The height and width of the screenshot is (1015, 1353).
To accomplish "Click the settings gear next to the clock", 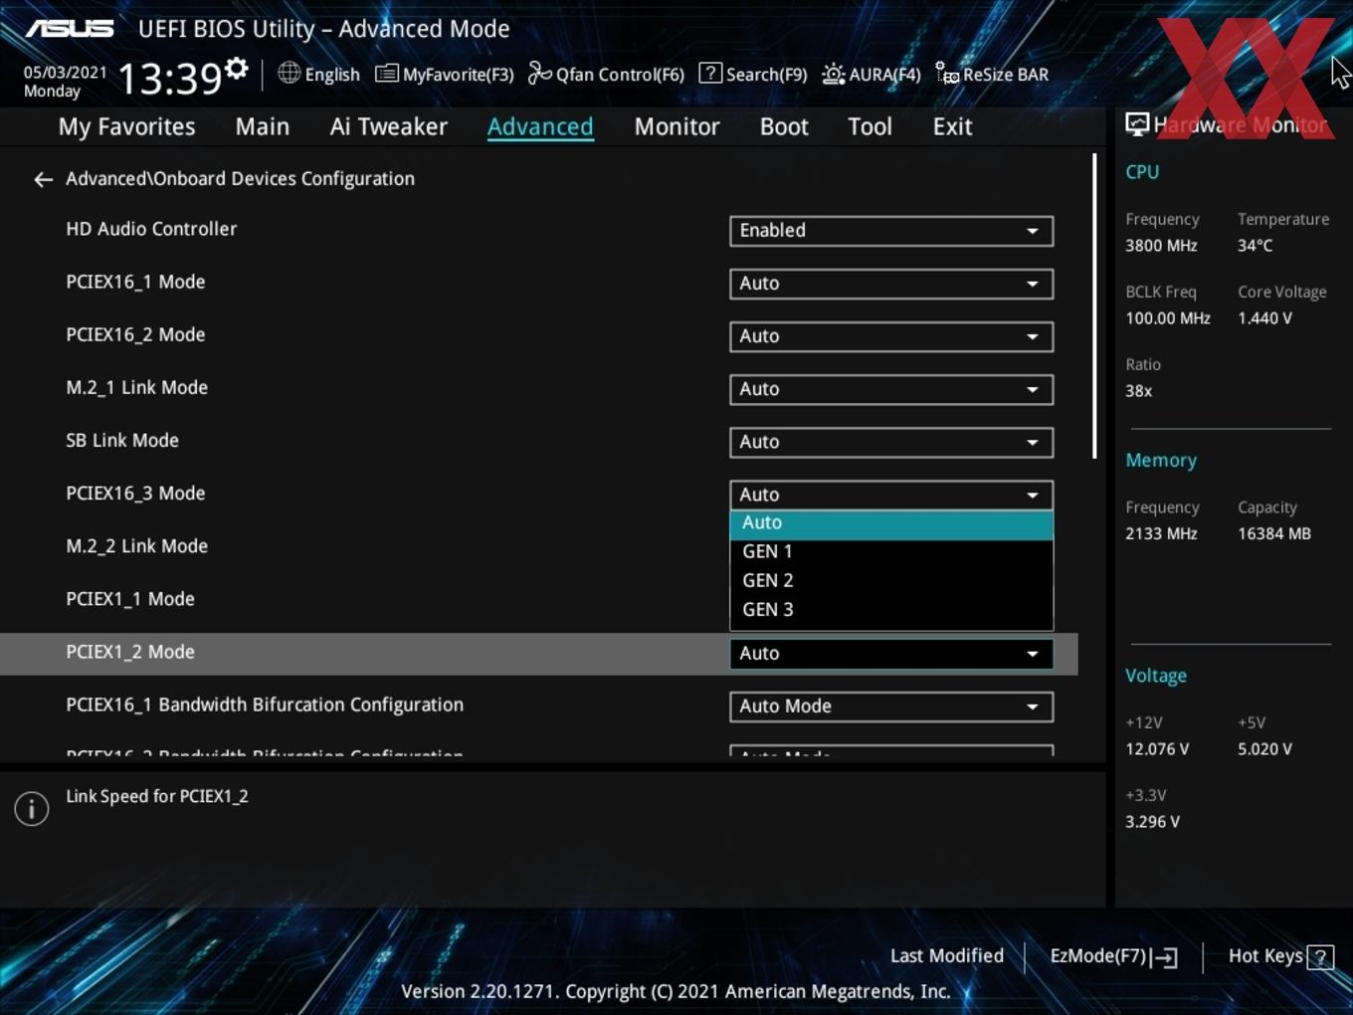I will [237, 69].
